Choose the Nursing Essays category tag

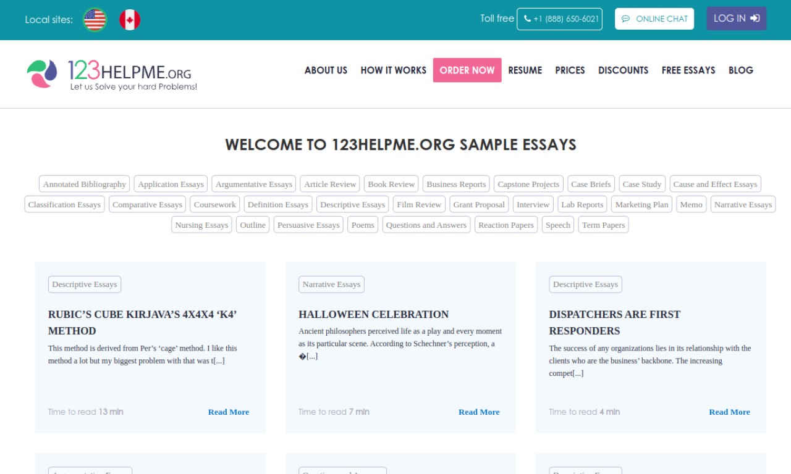(201, 225)
